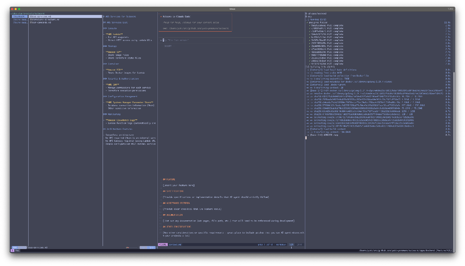The image size is (465, 266).
Task: Click the 'markdown' filetype in statusline
Action: (x=281, y=244)
